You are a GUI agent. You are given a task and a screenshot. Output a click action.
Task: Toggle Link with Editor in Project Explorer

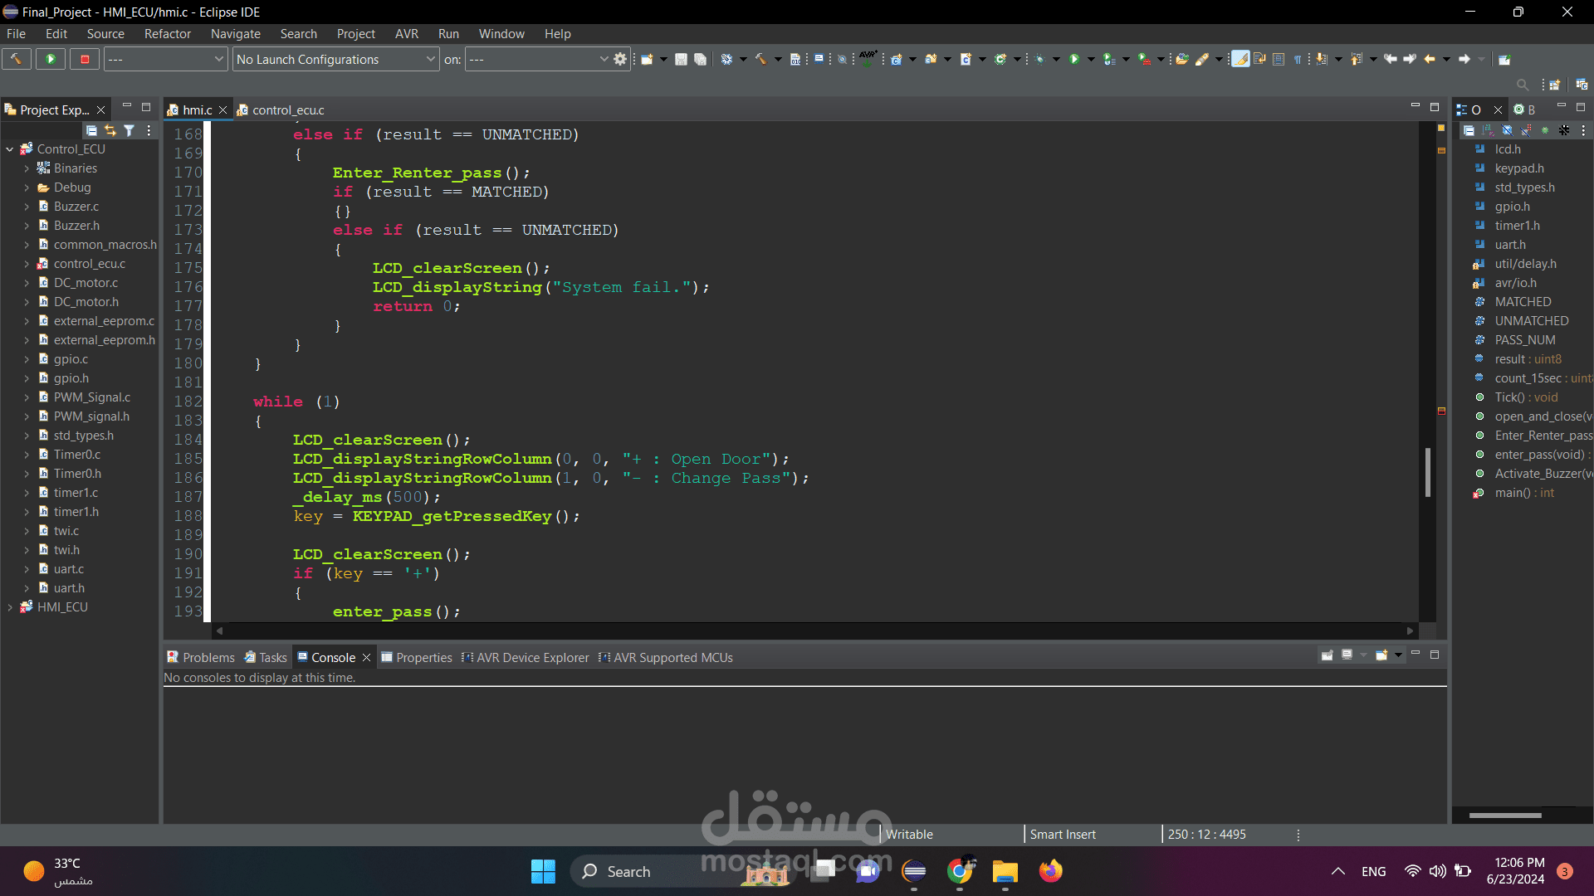click(110, 130)
